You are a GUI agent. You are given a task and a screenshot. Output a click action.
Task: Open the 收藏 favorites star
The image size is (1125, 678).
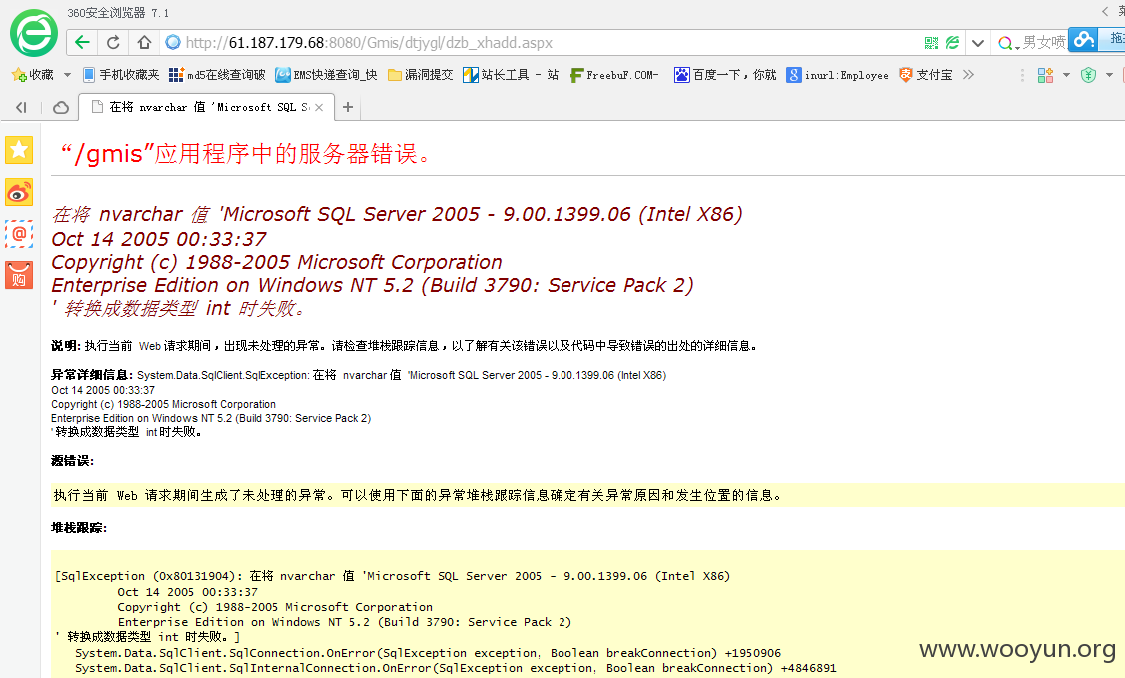pos(32,75)
